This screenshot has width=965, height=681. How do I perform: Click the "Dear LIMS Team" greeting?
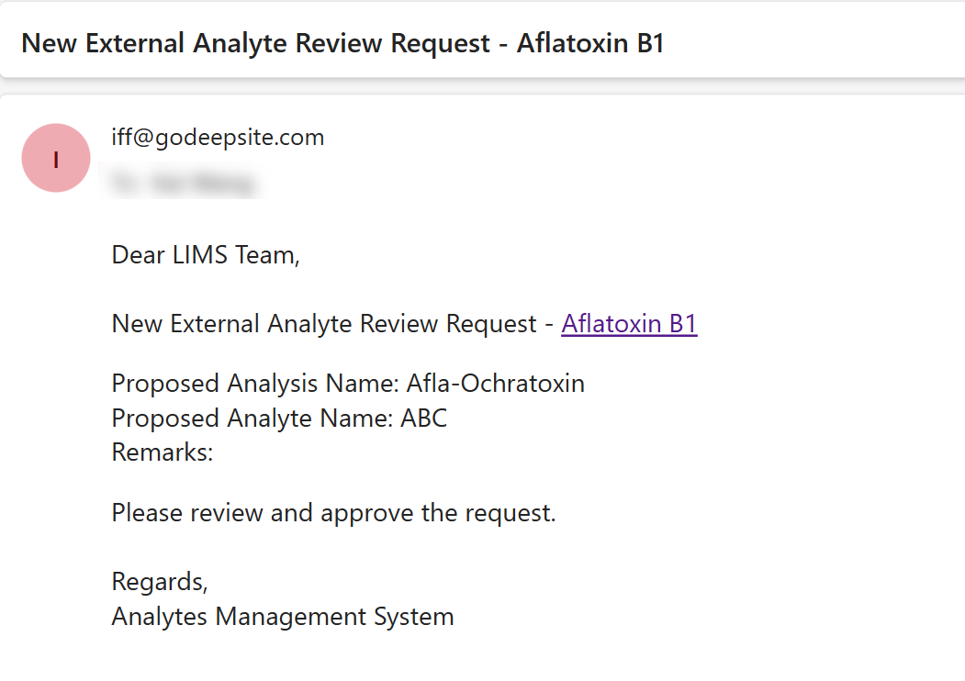tap(206, 254)
